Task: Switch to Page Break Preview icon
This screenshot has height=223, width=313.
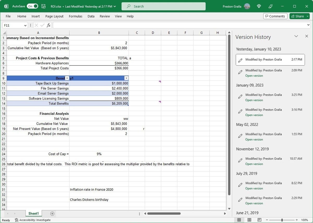Action: point(259,220)
